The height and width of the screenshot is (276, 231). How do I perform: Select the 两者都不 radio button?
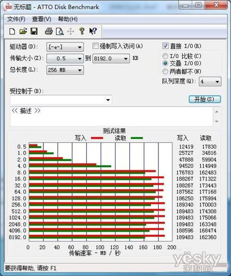click(165, 71)
